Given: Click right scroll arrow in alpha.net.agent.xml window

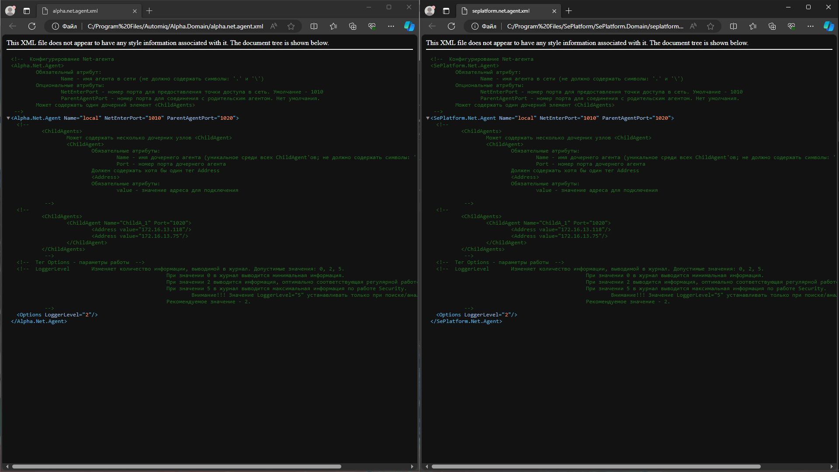Looking at the screenshot, I should point(412,466).
